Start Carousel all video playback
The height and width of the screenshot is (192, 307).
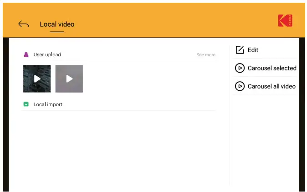pos(271,86)
